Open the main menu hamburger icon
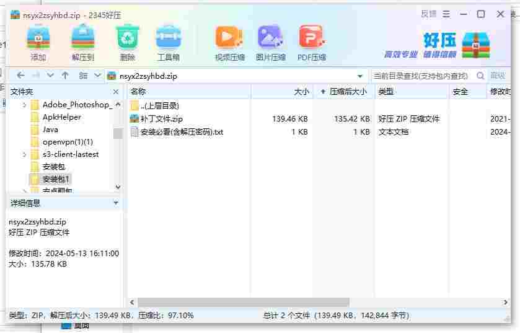Screen dimensions: 520x333 tap(446, 14)
